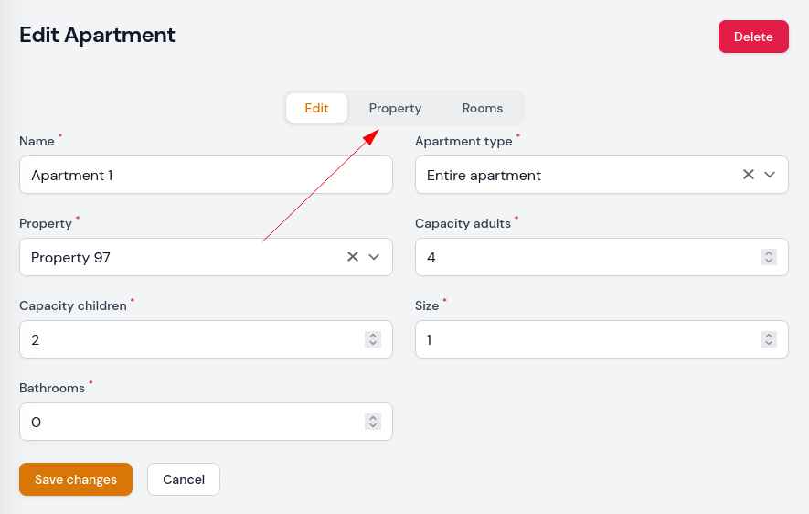809x514 pixels.
Task: Decrease the Bathrooms value
Action: pos(373,425)
